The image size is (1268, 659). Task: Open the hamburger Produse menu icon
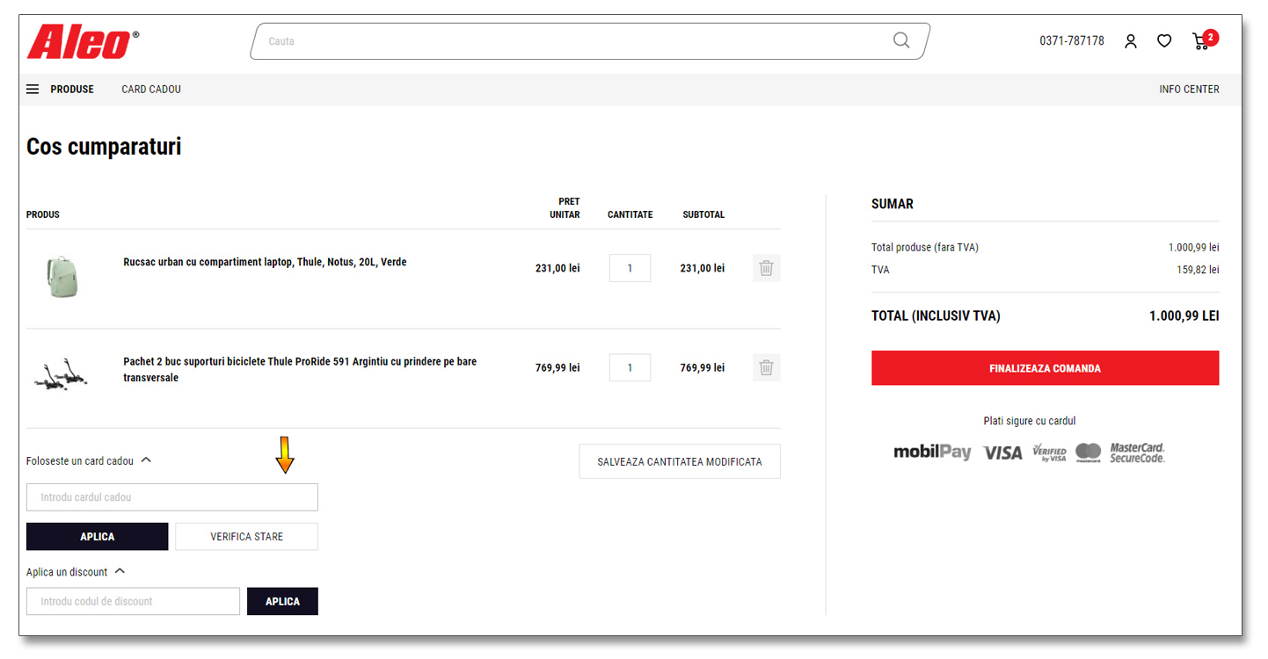click(x=33, y=90)
